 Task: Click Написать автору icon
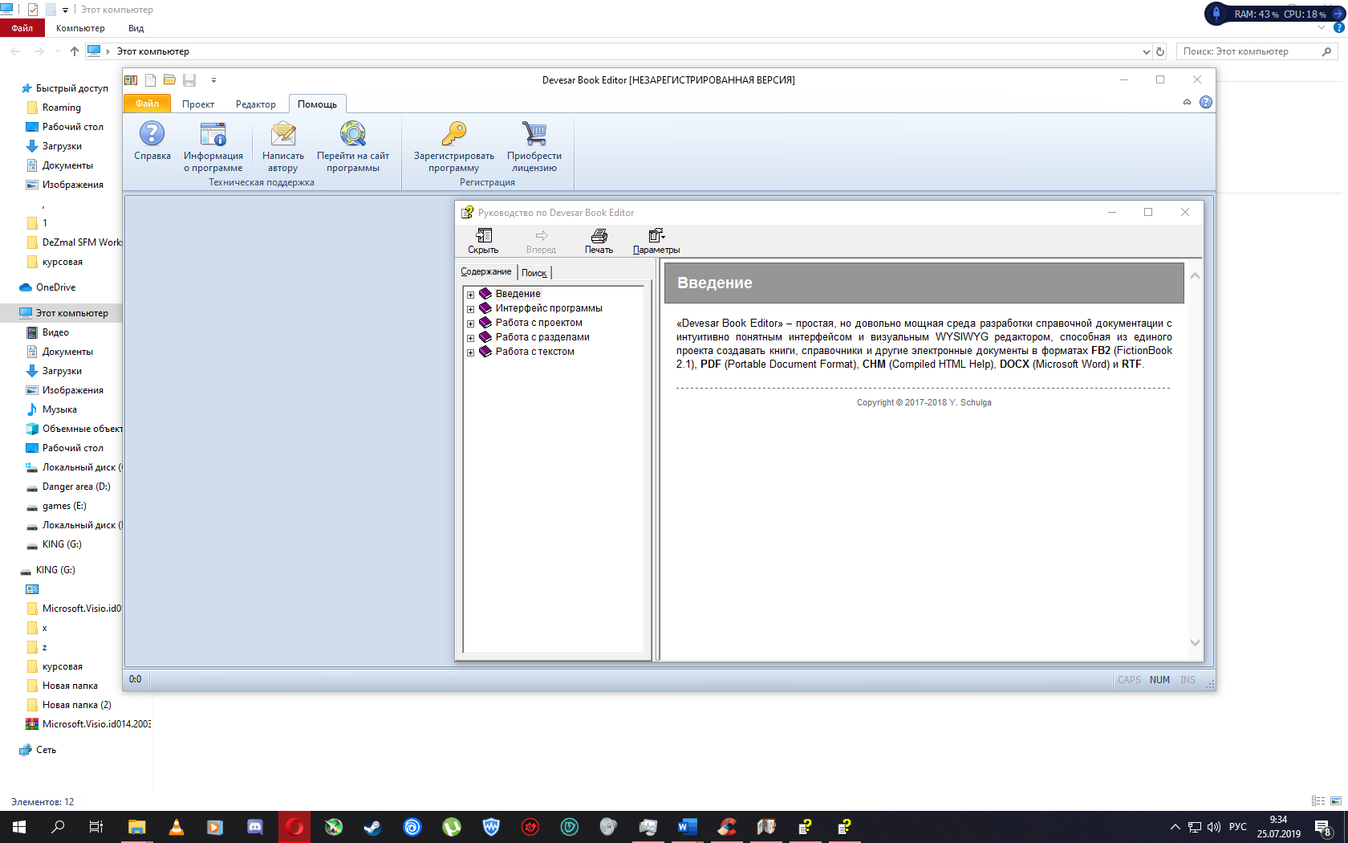pyautogui.click(x=283, y=134)
